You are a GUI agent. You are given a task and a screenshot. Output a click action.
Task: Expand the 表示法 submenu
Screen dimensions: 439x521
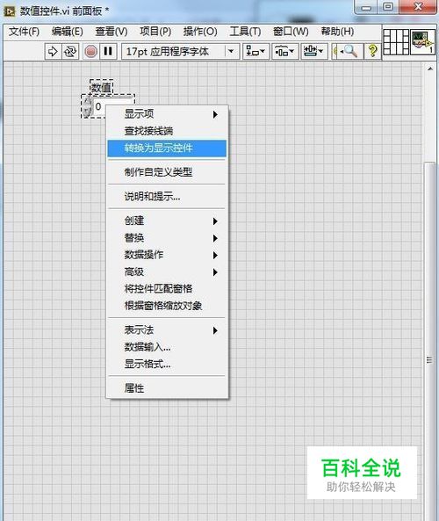click(167, 330)
